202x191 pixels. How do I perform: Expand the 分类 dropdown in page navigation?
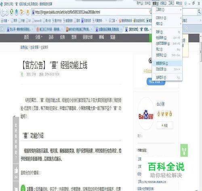pyautogui.click(x=39, y=37)
